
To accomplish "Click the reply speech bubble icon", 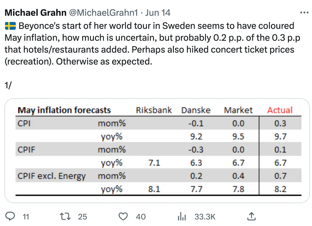I will click(x=11, y=216).
